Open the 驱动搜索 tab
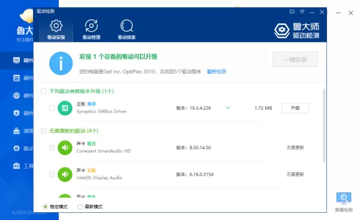The image size is (360, 220). click(127, 30)
